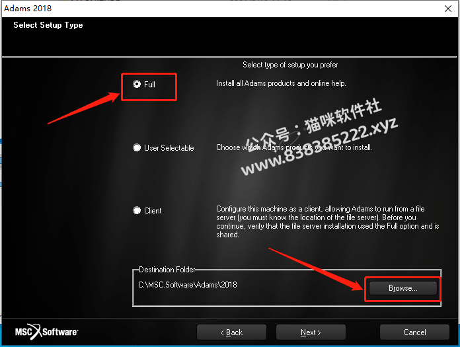
Task: Select the Full setup radio button
Action: (137, 85)
